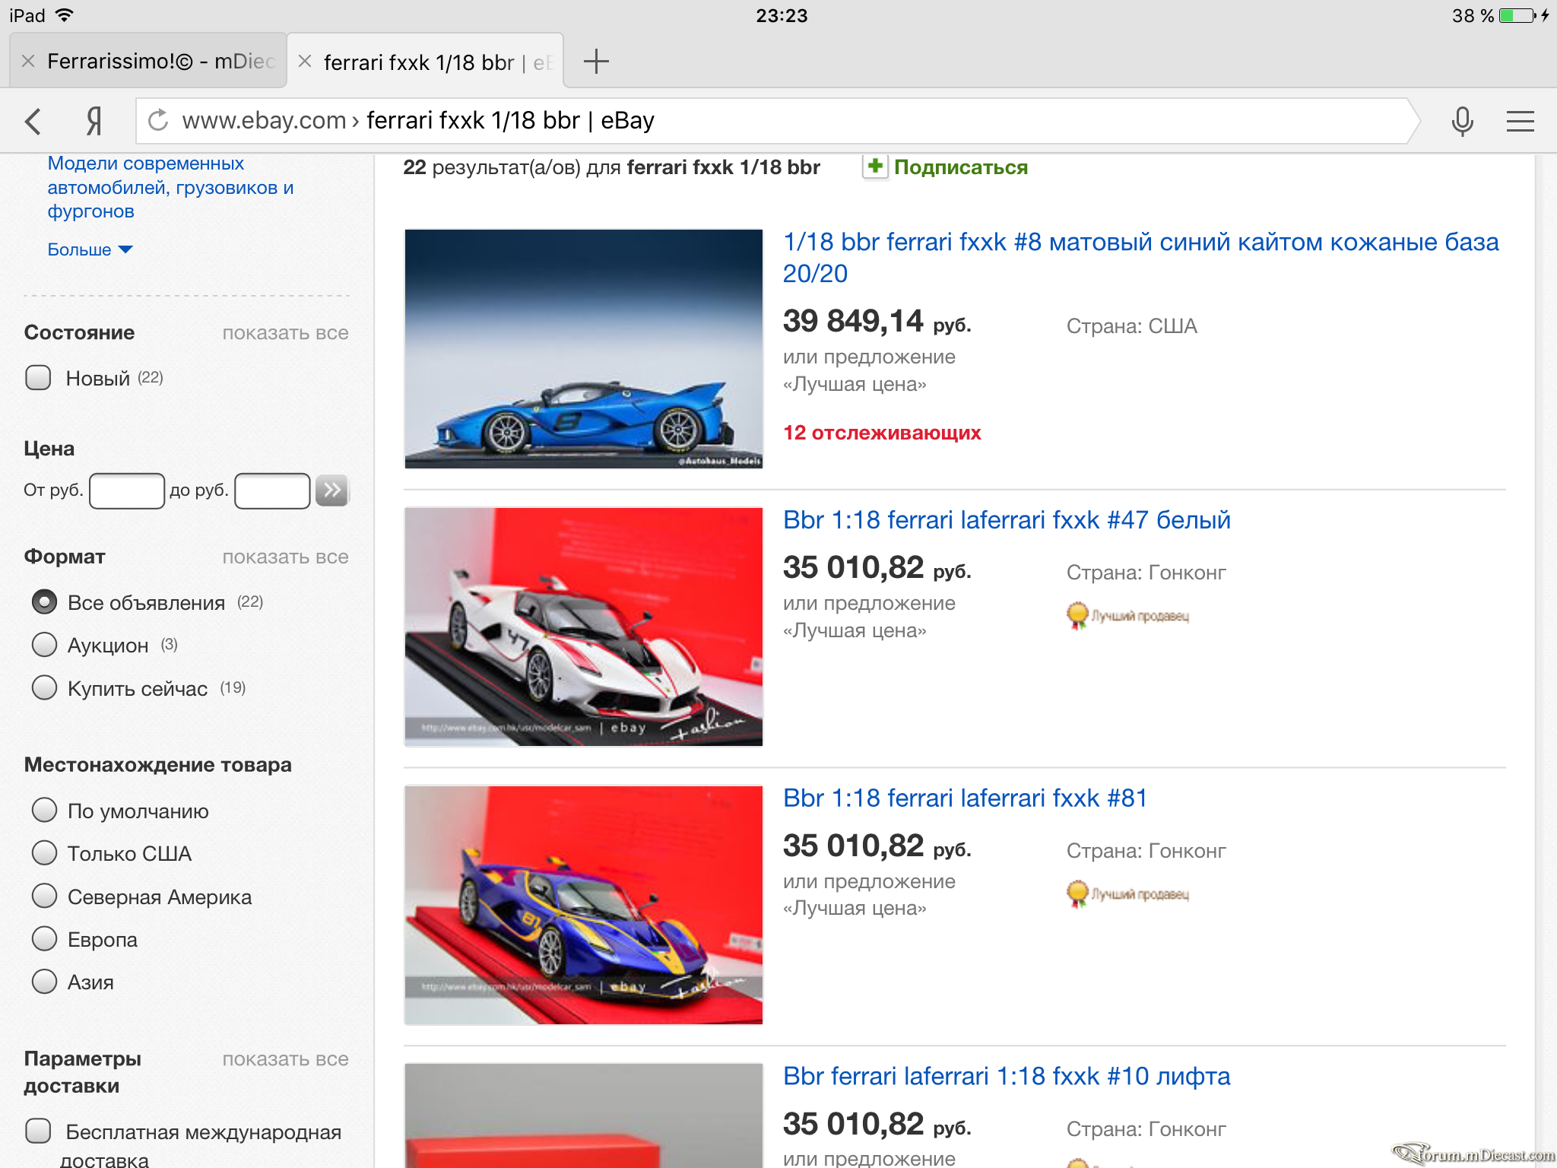The width and height of the screenshot is (1557, 1168).
Task: Open purple FXXK #81 car thumbnail
Action: (584, 905)
